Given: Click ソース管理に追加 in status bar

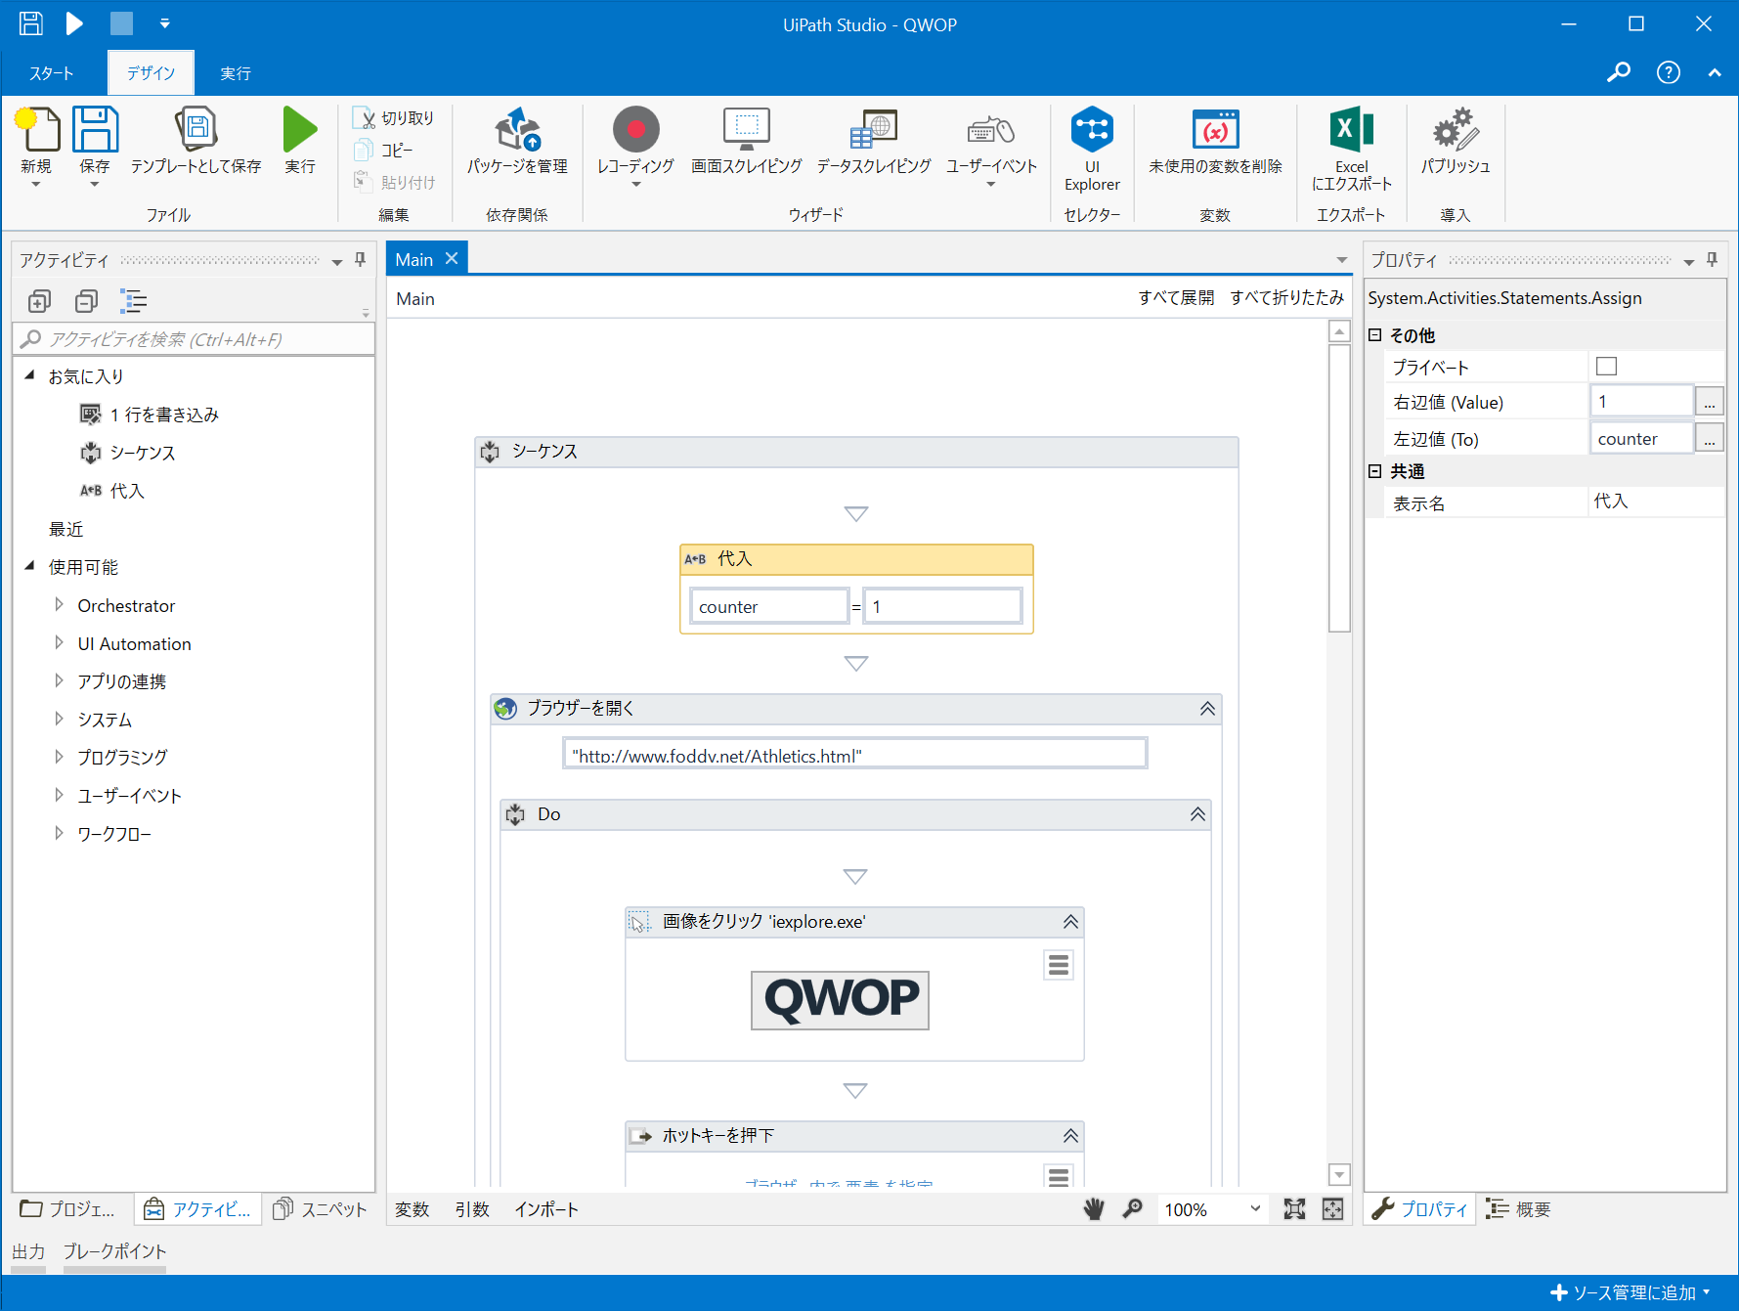Looking at the screenshot, I should pyautogui.click(x=1630, y=1292).
